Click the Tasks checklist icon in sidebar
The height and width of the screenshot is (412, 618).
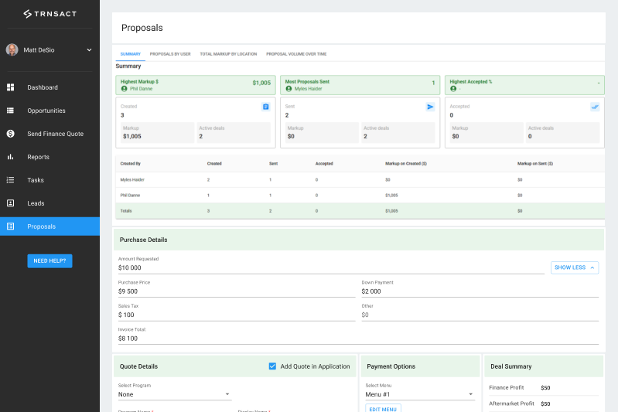pyautogui.click(x=11, y=180)
